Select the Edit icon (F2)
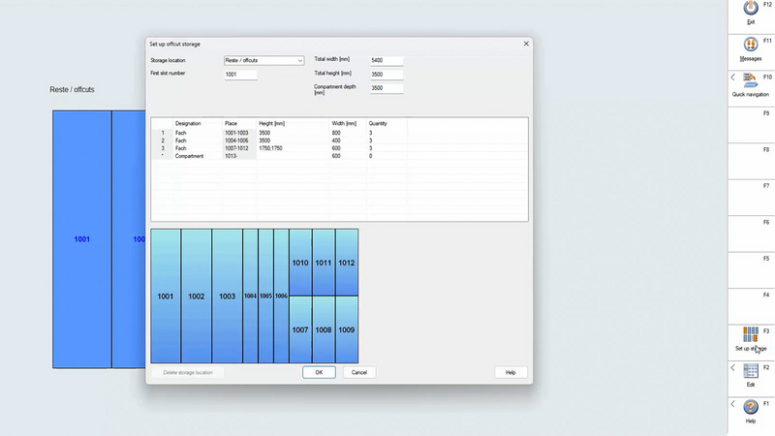This screenshot has width=775, height=436. pos(750,371)
